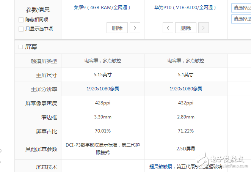The width and height of the screenshot is (251, 172).
Task: Select the 5.15英寸 cell
Action: pyautogui.click(x=103, y=75)
